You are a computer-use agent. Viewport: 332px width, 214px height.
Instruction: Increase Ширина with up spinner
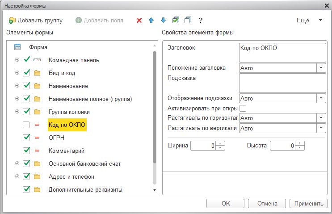click(220, 143)
